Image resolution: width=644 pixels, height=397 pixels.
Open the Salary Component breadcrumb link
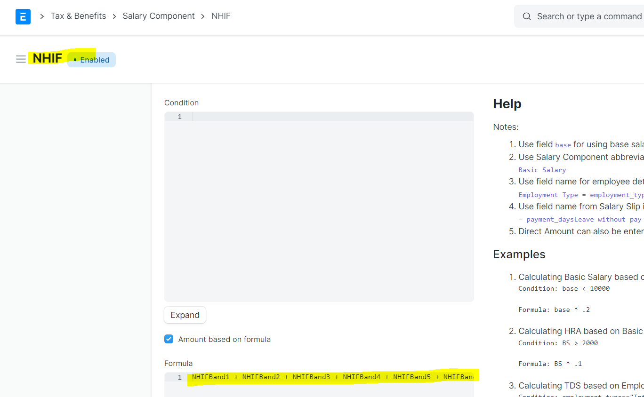pos(159,16)
